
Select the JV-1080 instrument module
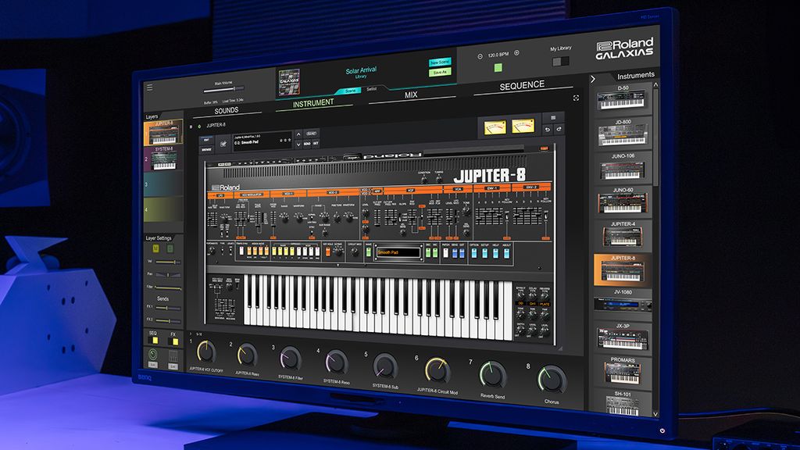pos(625,302)
